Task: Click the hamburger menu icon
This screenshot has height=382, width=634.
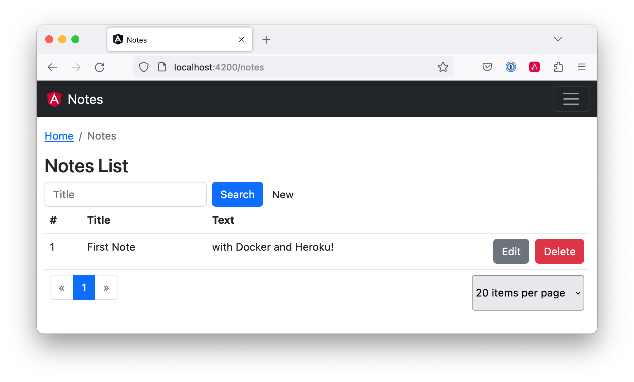Action: [571, 99]
